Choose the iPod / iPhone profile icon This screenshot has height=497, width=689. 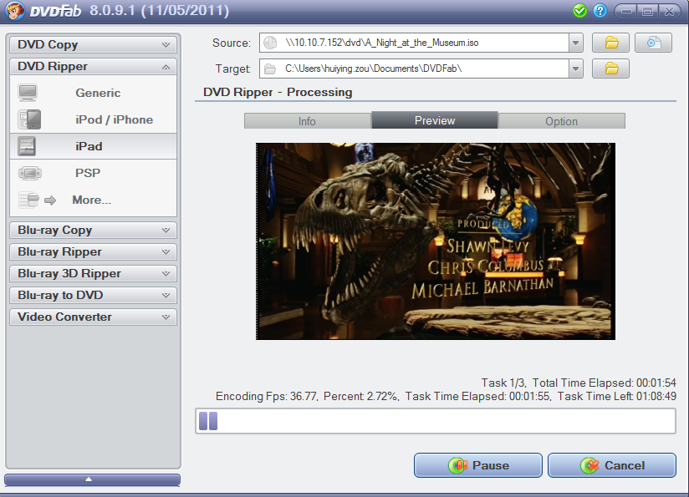[x=28, y=119]
